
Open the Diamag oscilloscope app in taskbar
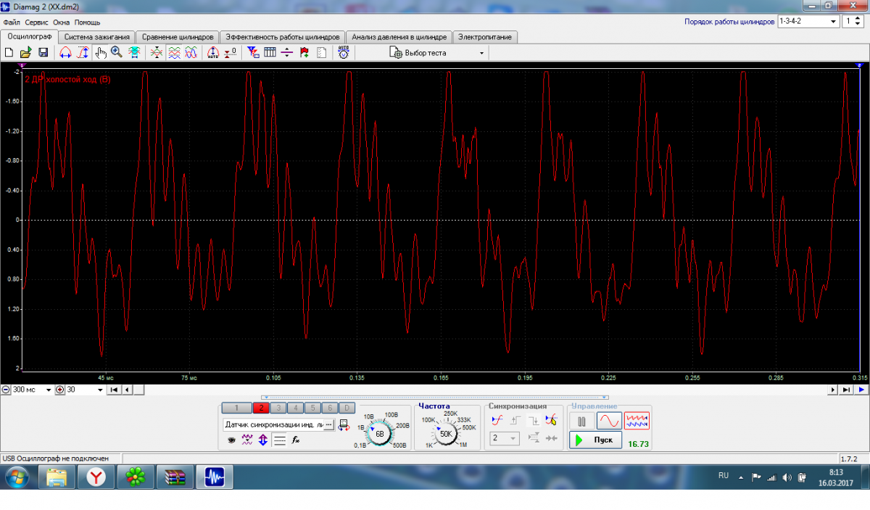coord(214,477)
